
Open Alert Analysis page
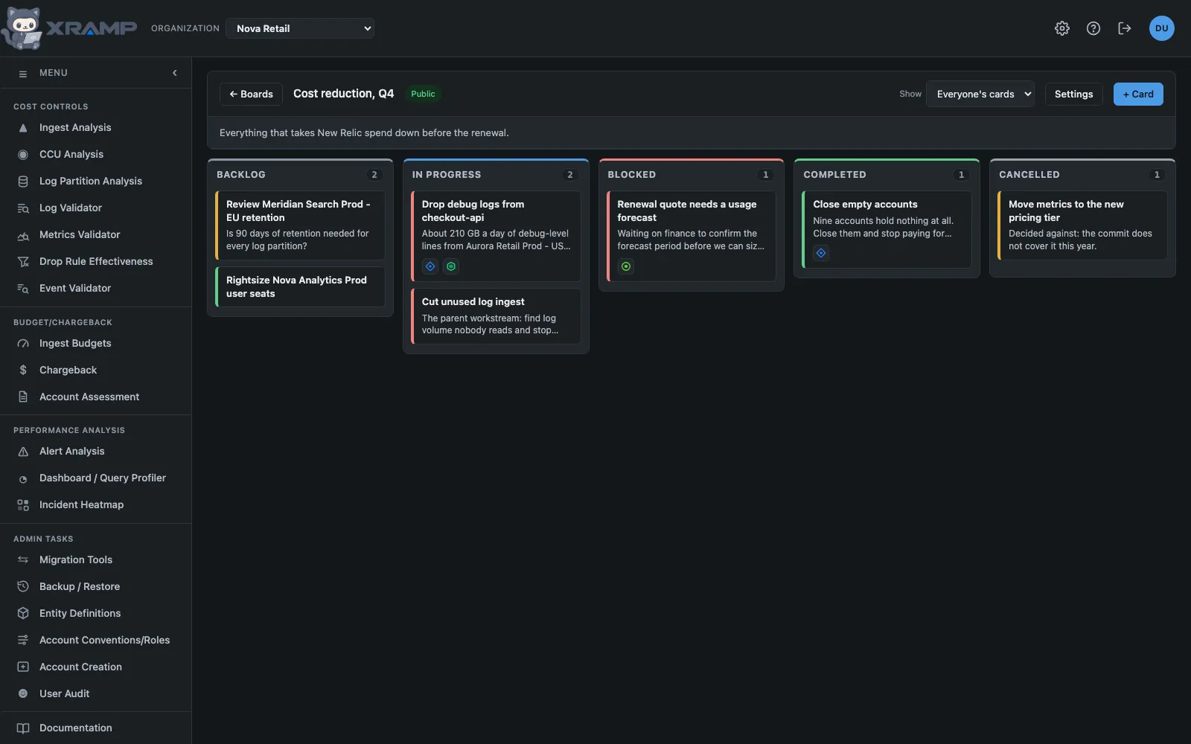[95, 451]
